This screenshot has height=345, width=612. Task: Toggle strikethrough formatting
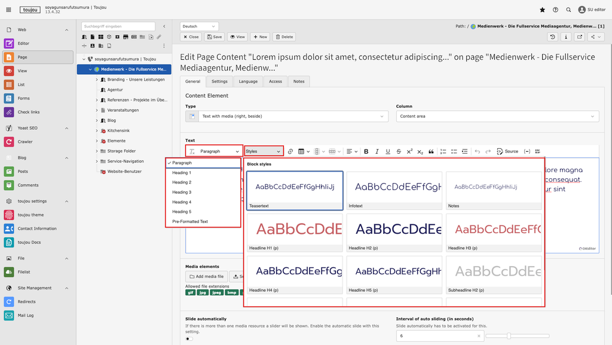pos(399,151)
